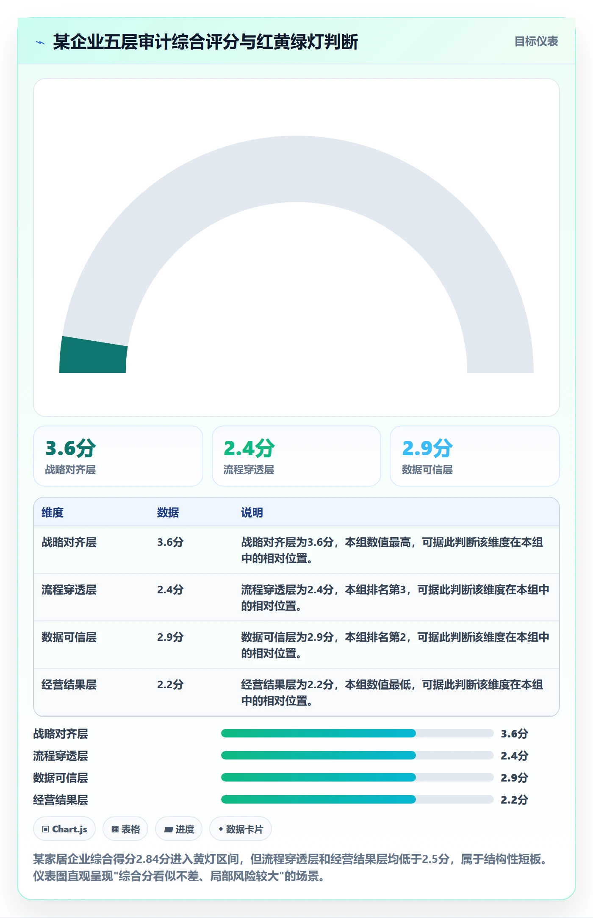Click the 目标仪表 label in header

tap(536, 42)
